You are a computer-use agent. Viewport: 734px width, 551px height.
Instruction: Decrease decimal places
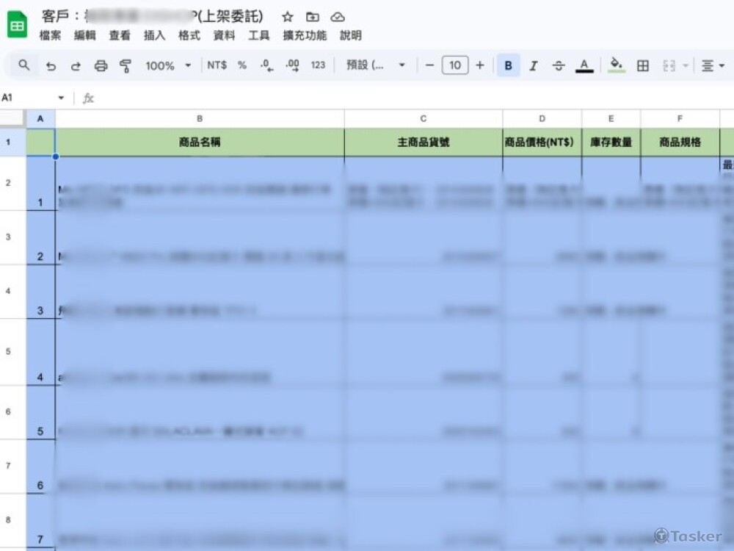pos(266,65)
